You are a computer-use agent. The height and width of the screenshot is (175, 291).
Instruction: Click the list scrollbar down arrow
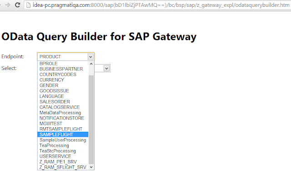tap(91, 167)
